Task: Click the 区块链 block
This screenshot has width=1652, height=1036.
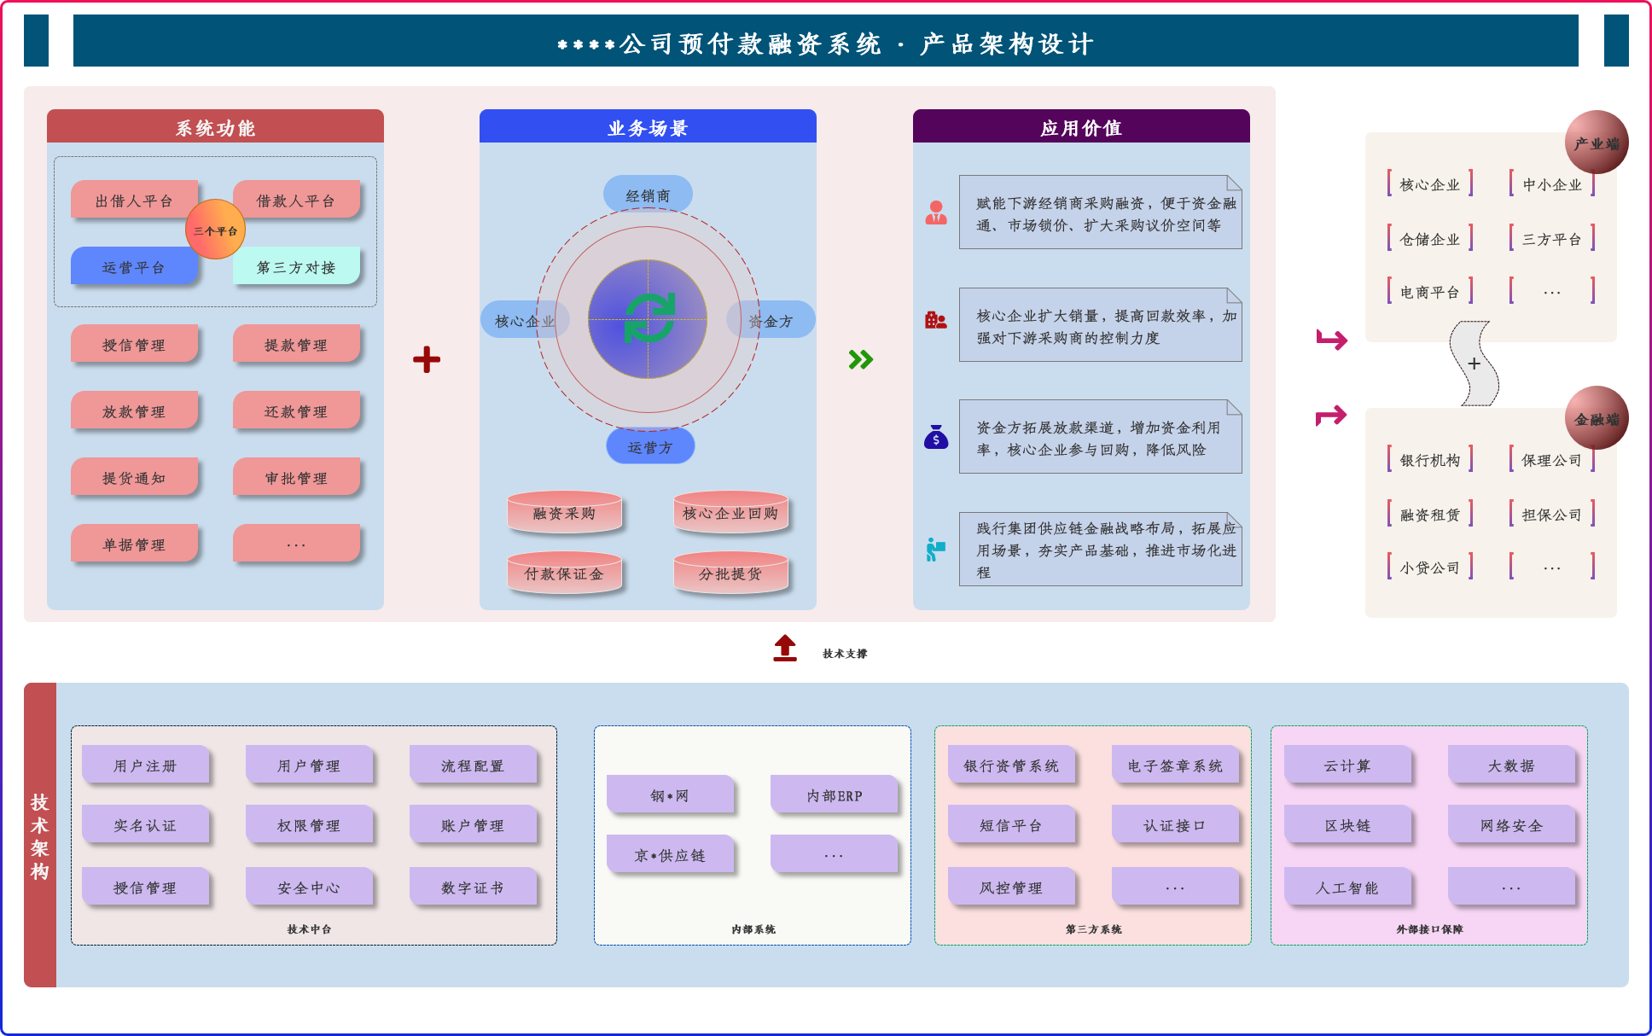Action: [1347, 824]
